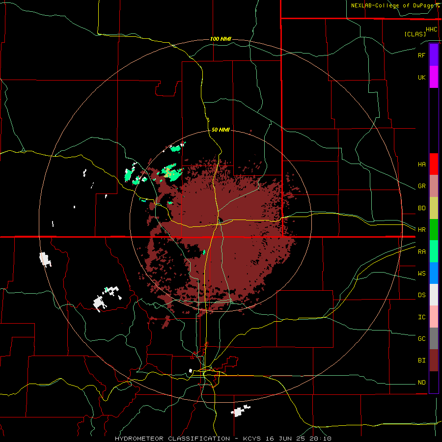Select the red HA legend swatch
This screenshot has width=442, height=442.
click(434, 164)
